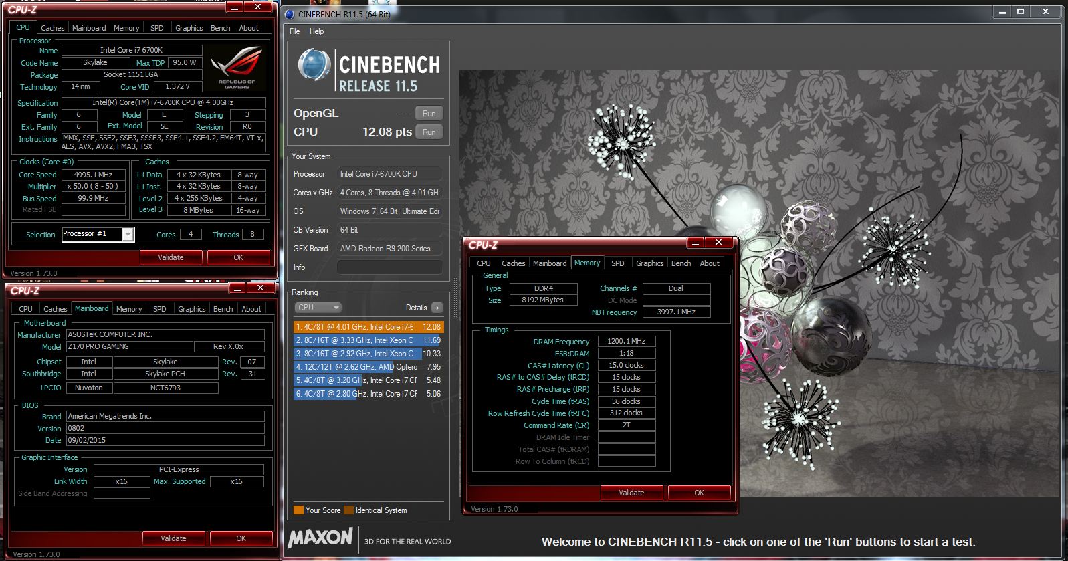The height and width of the screenshot is (561, 1068).
Task: Select Bench tab in top CPU-Z window
Action: pyautogui.click(x=220, y=28)
